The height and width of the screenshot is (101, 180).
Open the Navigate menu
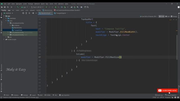click(x=19, y=4)
